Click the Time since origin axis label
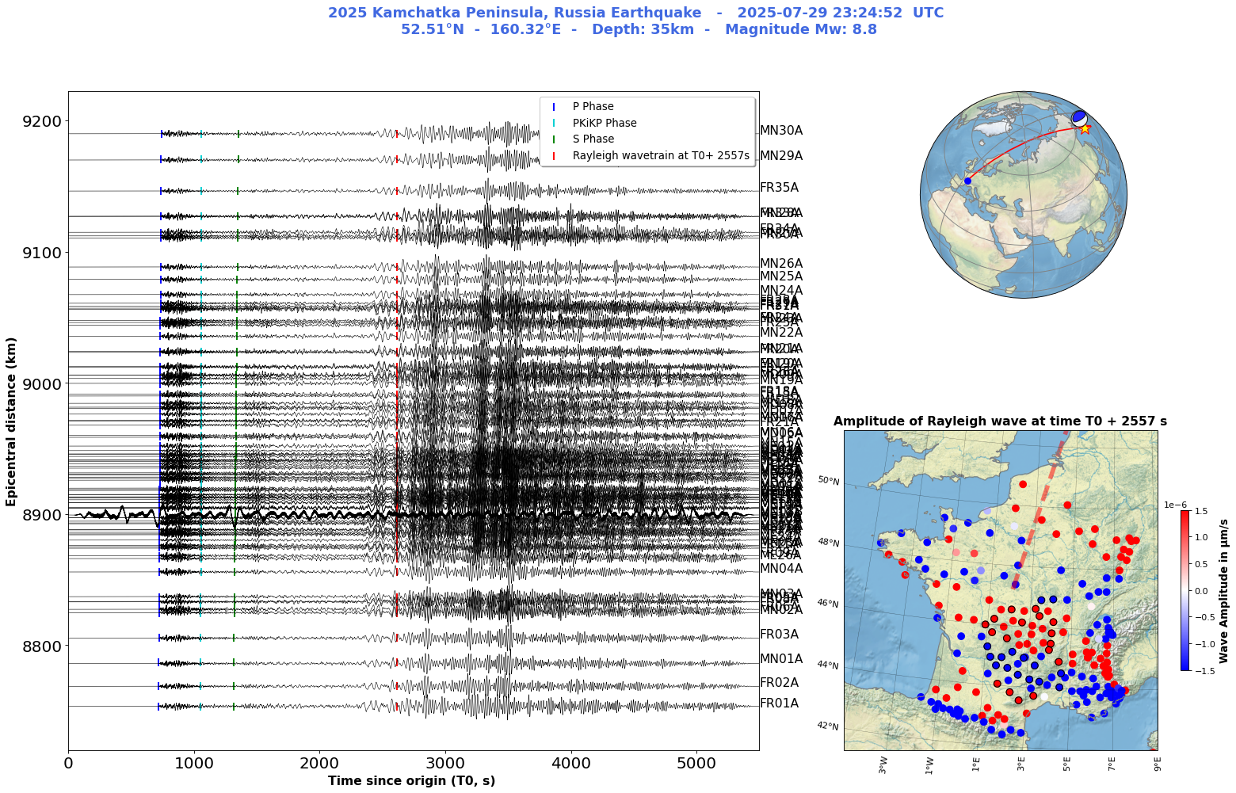 click(411, 781)
